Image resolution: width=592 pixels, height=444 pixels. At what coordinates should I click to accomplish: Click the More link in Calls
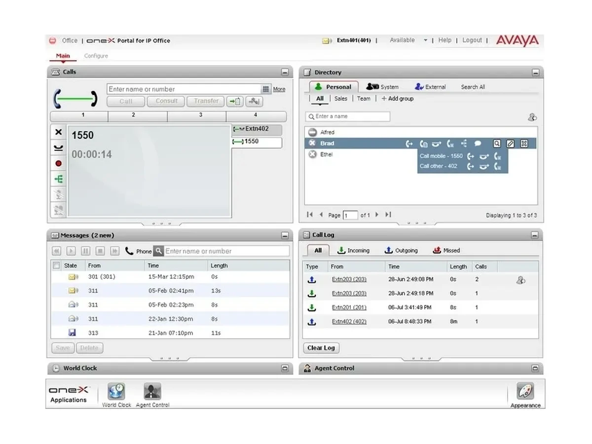[x=279, y=89]
